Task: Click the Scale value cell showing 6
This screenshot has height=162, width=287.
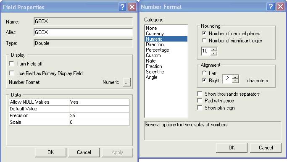Action: (99, 122)
